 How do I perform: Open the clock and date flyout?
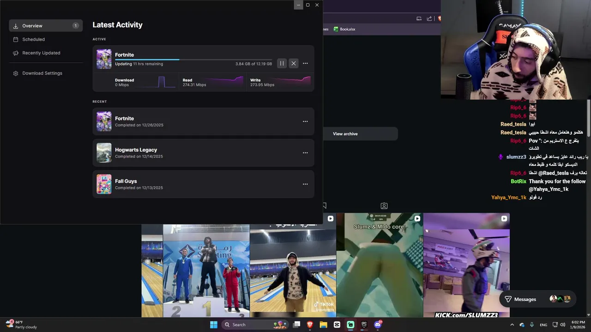coord(578,325)
